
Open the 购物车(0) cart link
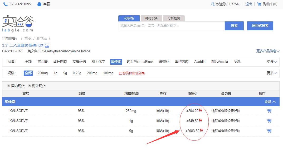pyautogui.click(x=270, y=4)
